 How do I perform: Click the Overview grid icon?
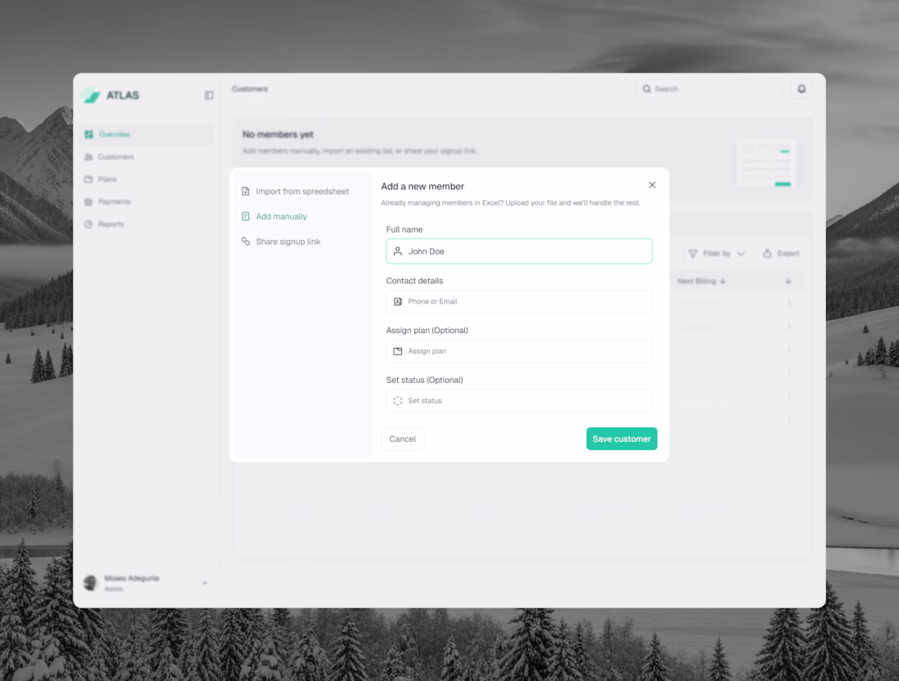[x=89, y=134]
